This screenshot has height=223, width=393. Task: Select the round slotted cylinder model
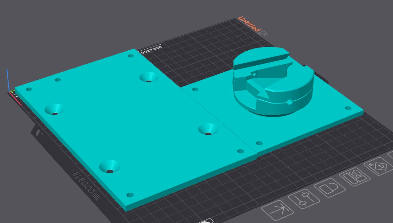(x=273, y=81)
